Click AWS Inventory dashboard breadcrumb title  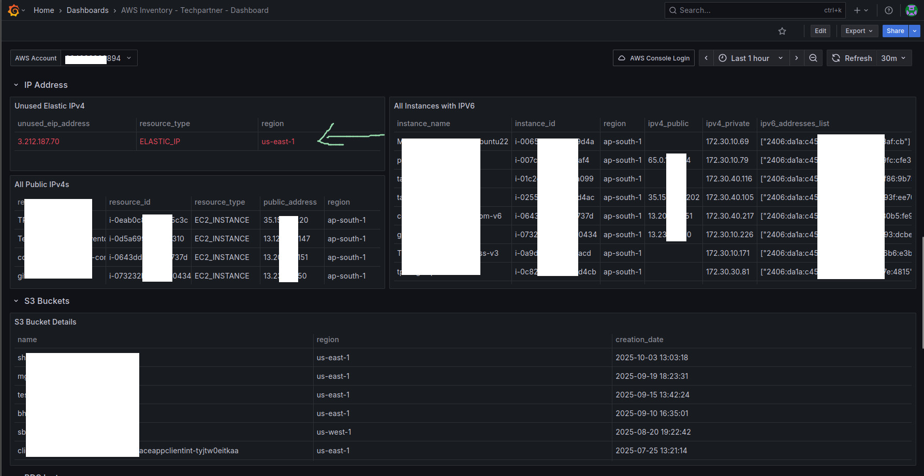pos(195,10)
